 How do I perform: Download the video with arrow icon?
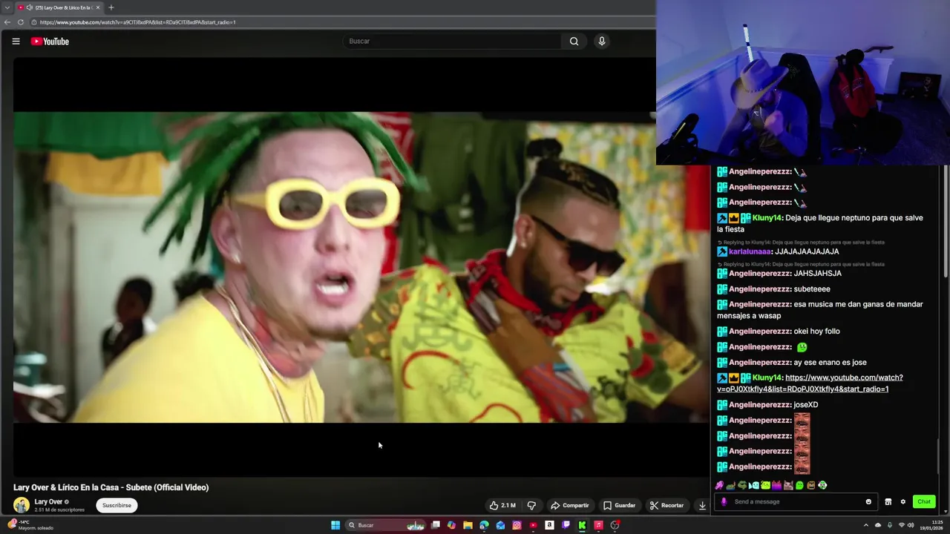click(702, 505)
